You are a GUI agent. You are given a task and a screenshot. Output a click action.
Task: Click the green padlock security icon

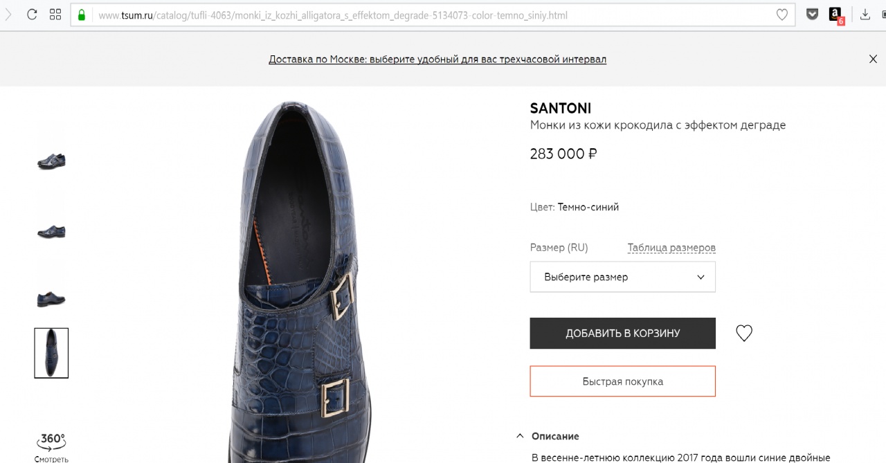[x=82, y=15]
